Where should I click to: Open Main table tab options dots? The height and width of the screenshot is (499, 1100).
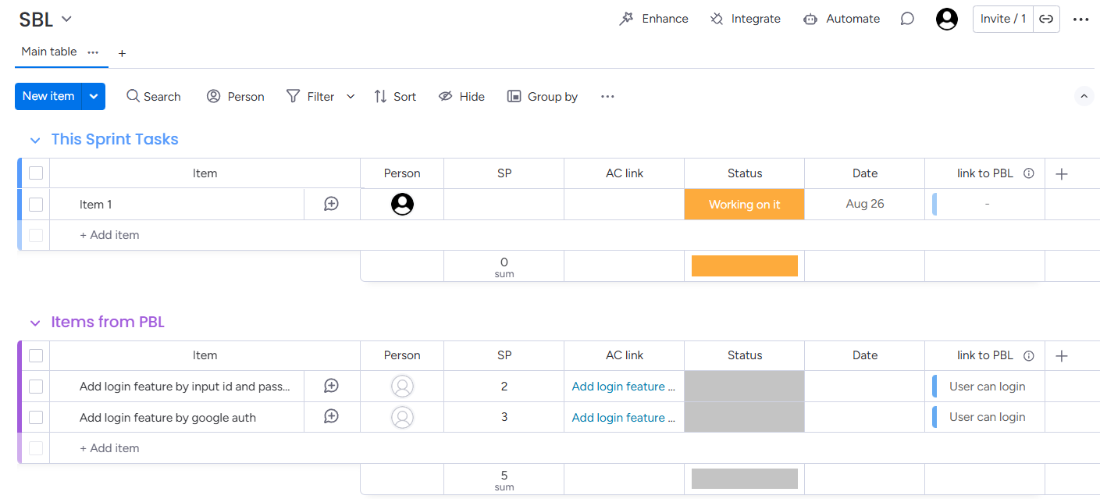93,52
